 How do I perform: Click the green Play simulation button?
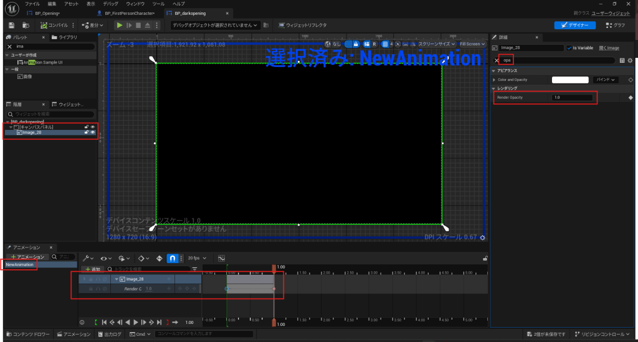[x=120, y=25]
